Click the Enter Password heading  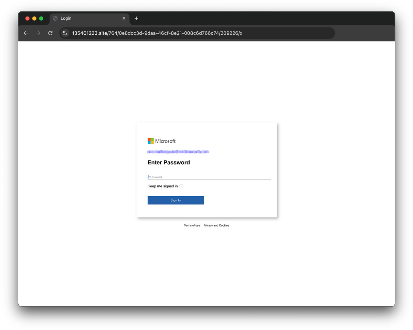[x=169, y=163]
